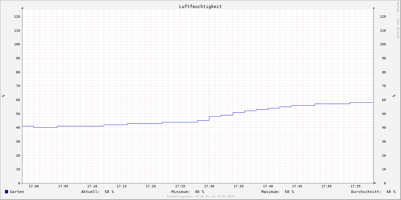Click the Durchschnitt 48 % statistic

[x=373, y=192]
